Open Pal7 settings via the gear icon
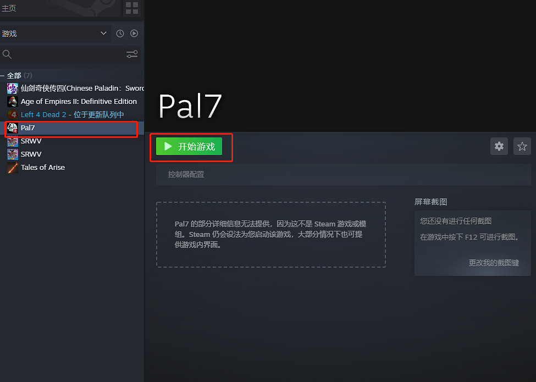This screenshot has height=382, width=536. [499, 146]
